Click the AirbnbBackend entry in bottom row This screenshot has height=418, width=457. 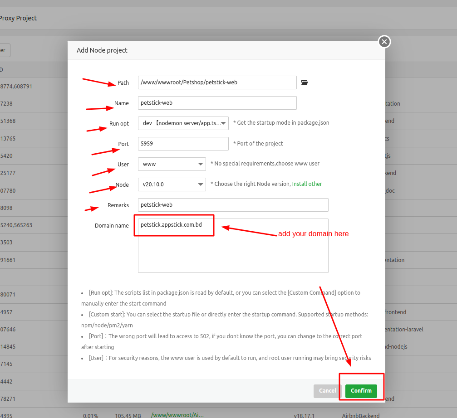361,415
